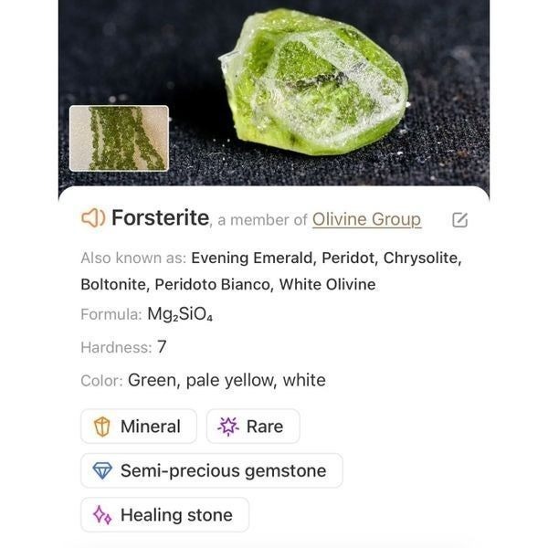Click the Peridoto Bianco alias text
The height and width of the screenshot is (548, 548).
pyautogui.click(x=213, y=284)
